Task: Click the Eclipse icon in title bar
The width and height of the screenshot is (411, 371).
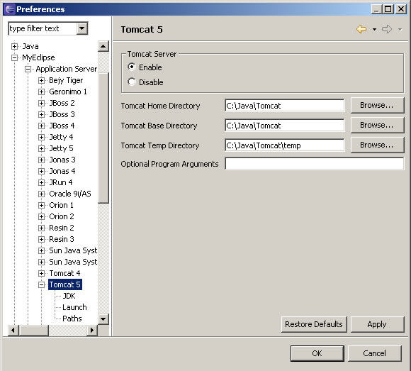Action: [10, 9]
